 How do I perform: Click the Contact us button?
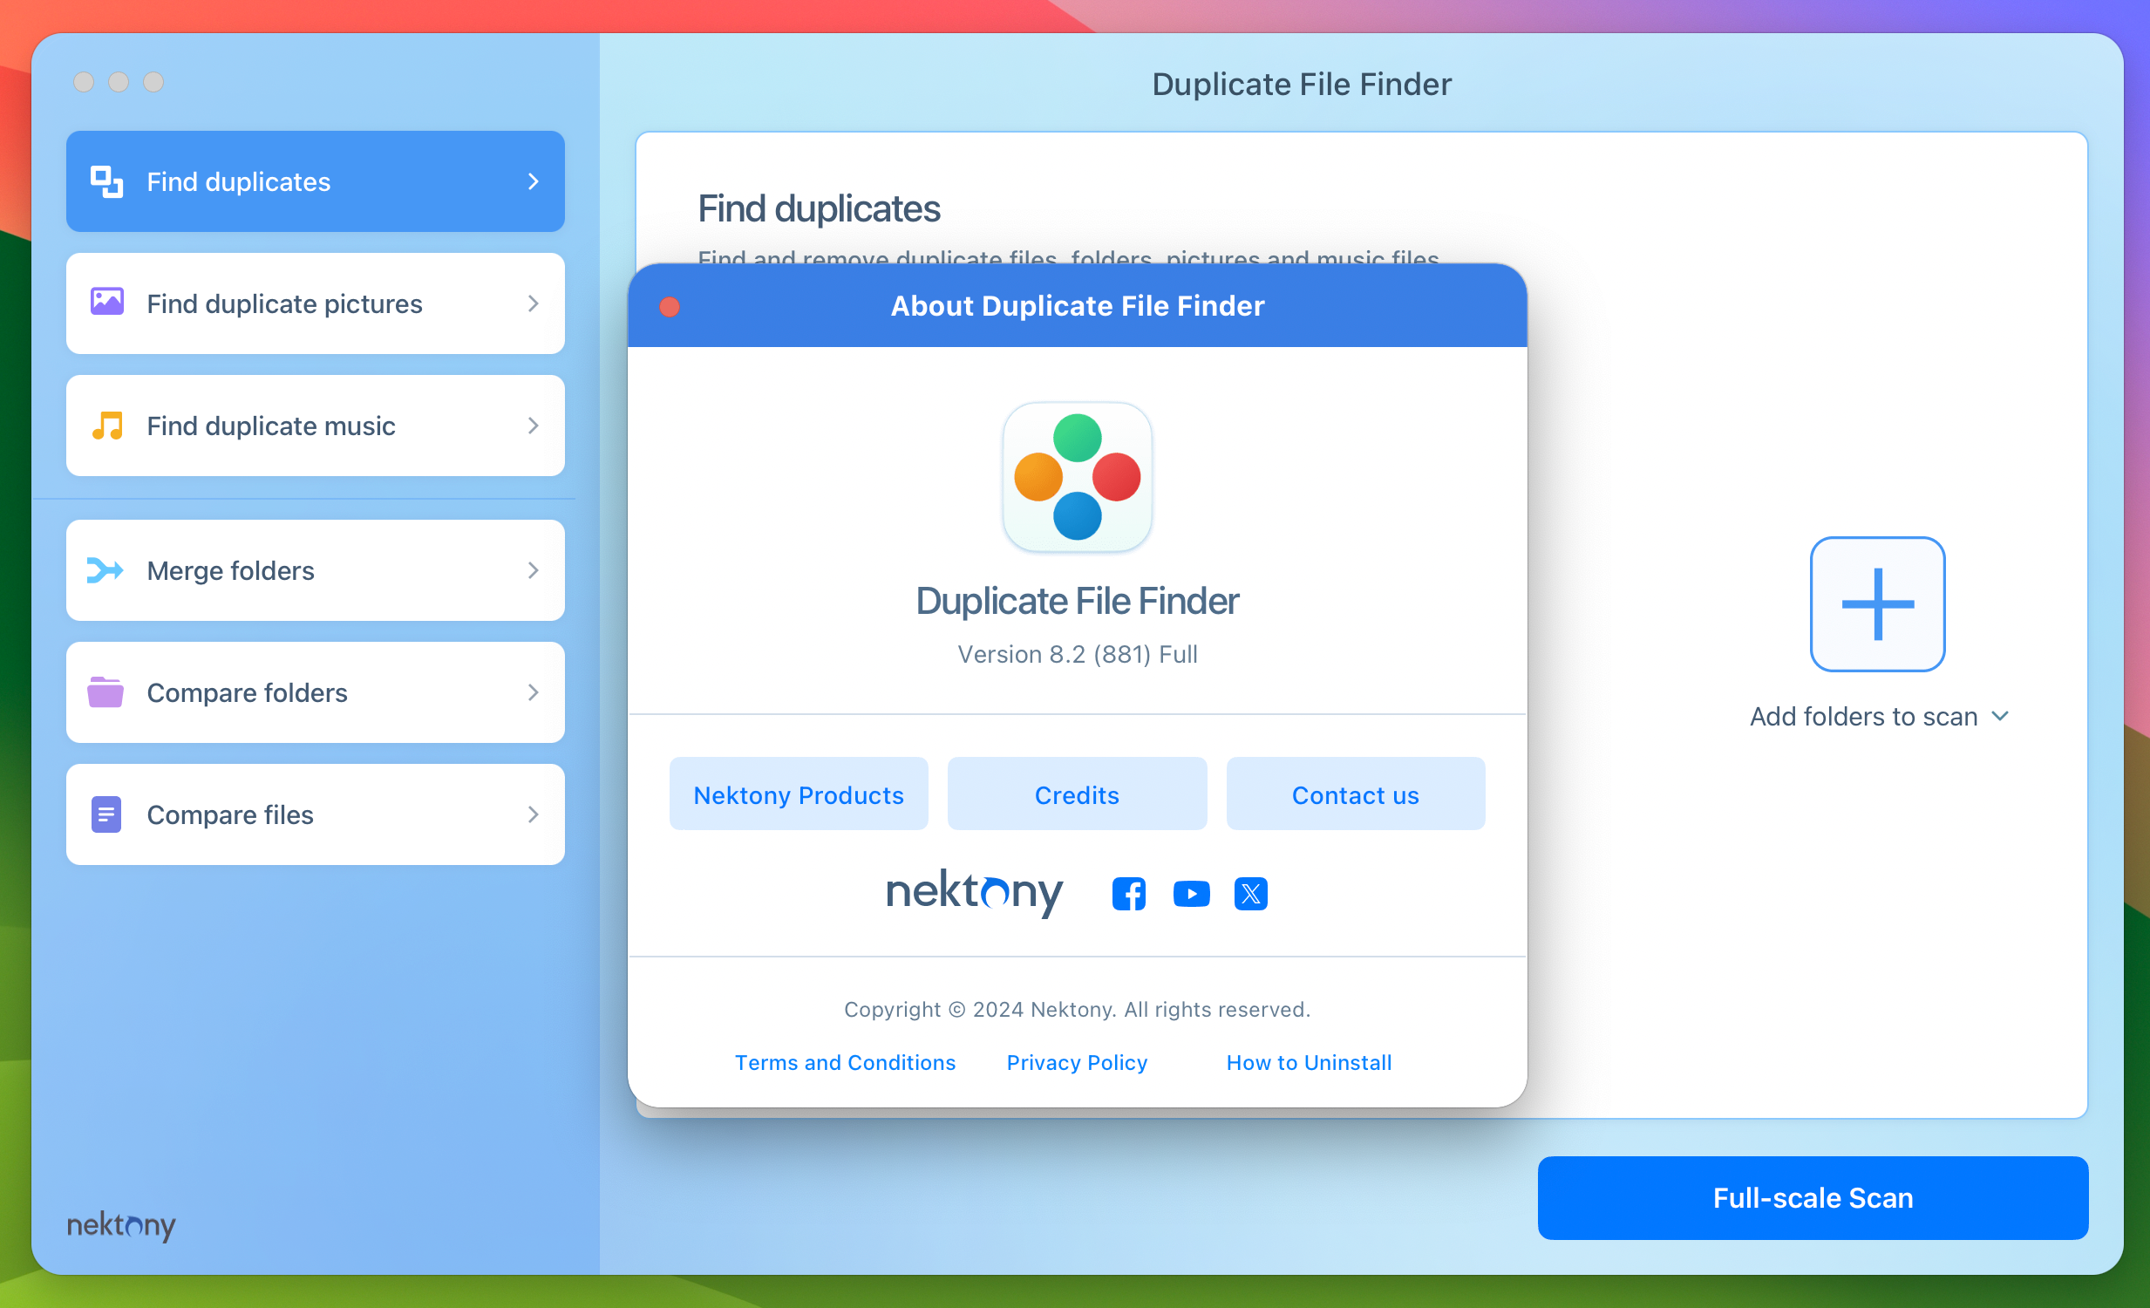pos(1356,794)
